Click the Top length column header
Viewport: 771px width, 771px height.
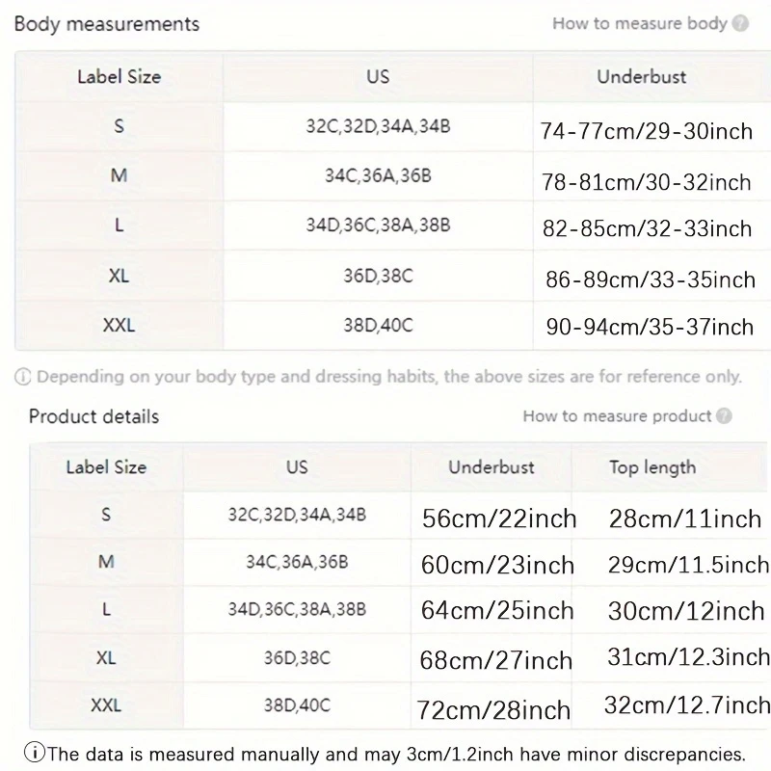tap(651, 467)
